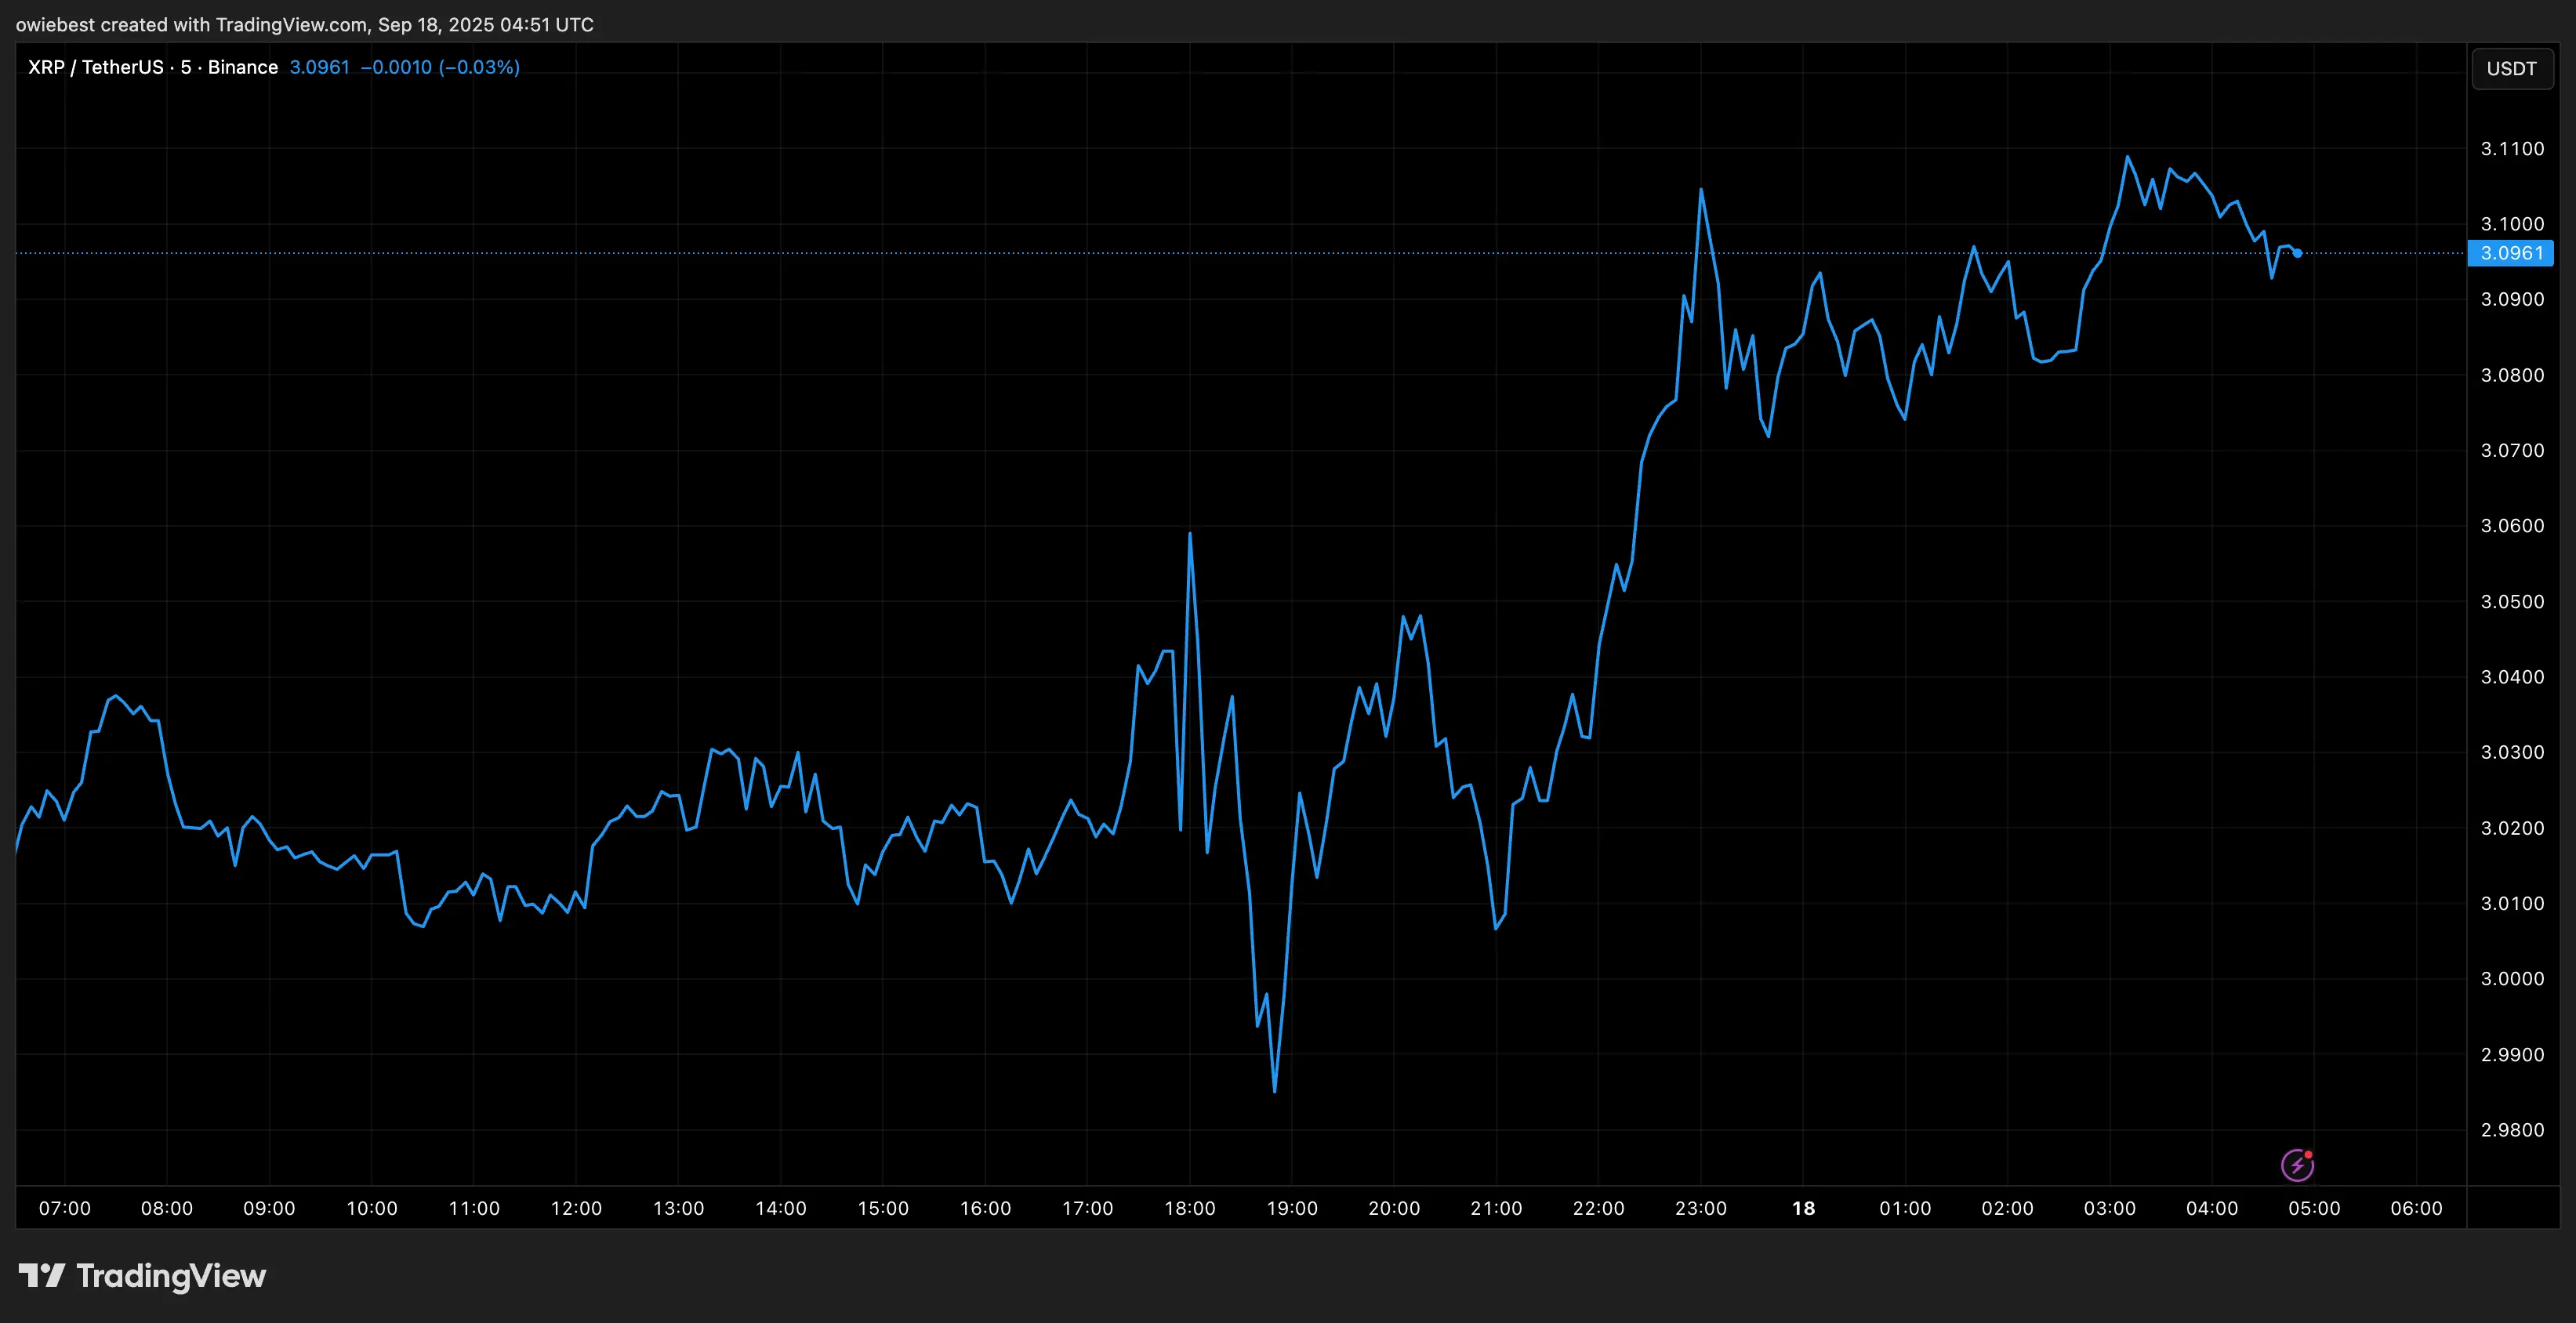Click the 15:00 time axis label
Image resolution: width=2576 pixels, height=1323 pixels.
(x=883, y=1208)
